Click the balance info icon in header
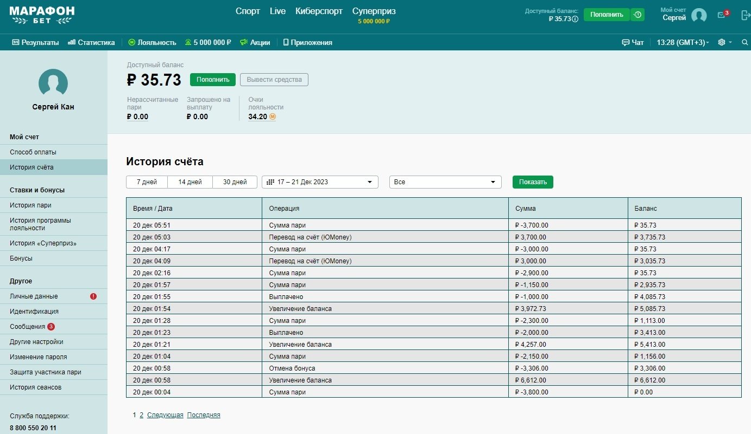 (575, 19)
